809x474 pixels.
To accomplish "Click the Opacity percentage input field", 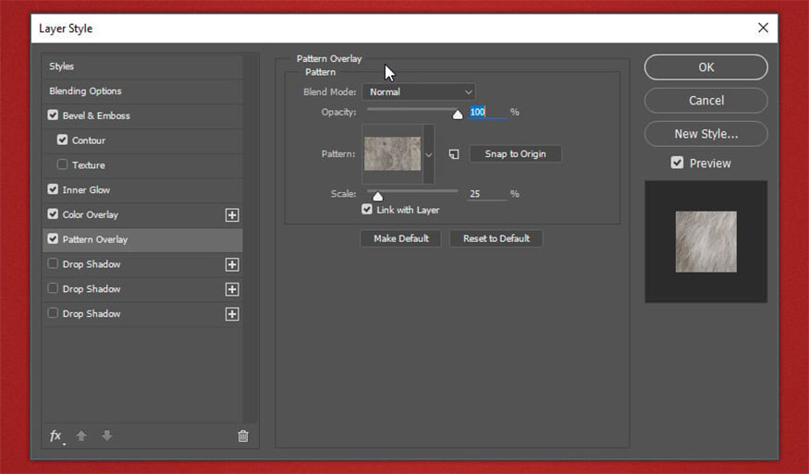I will click(486, 112).
